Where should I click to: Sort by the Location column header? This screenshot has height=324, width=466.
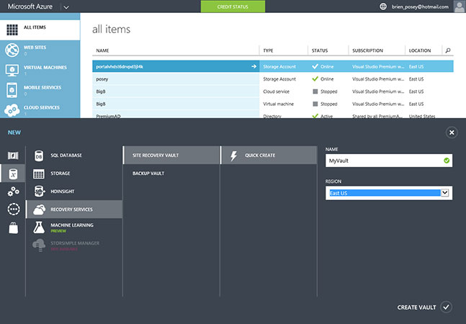click(420, 50)
